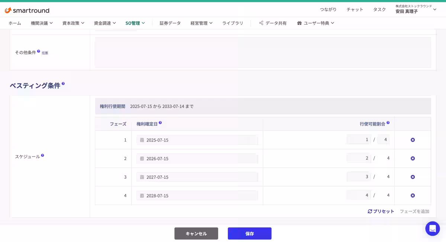Screen dimensions: 446x242
Task: Open 証券データ page
Action: click(x=170, y=23)
